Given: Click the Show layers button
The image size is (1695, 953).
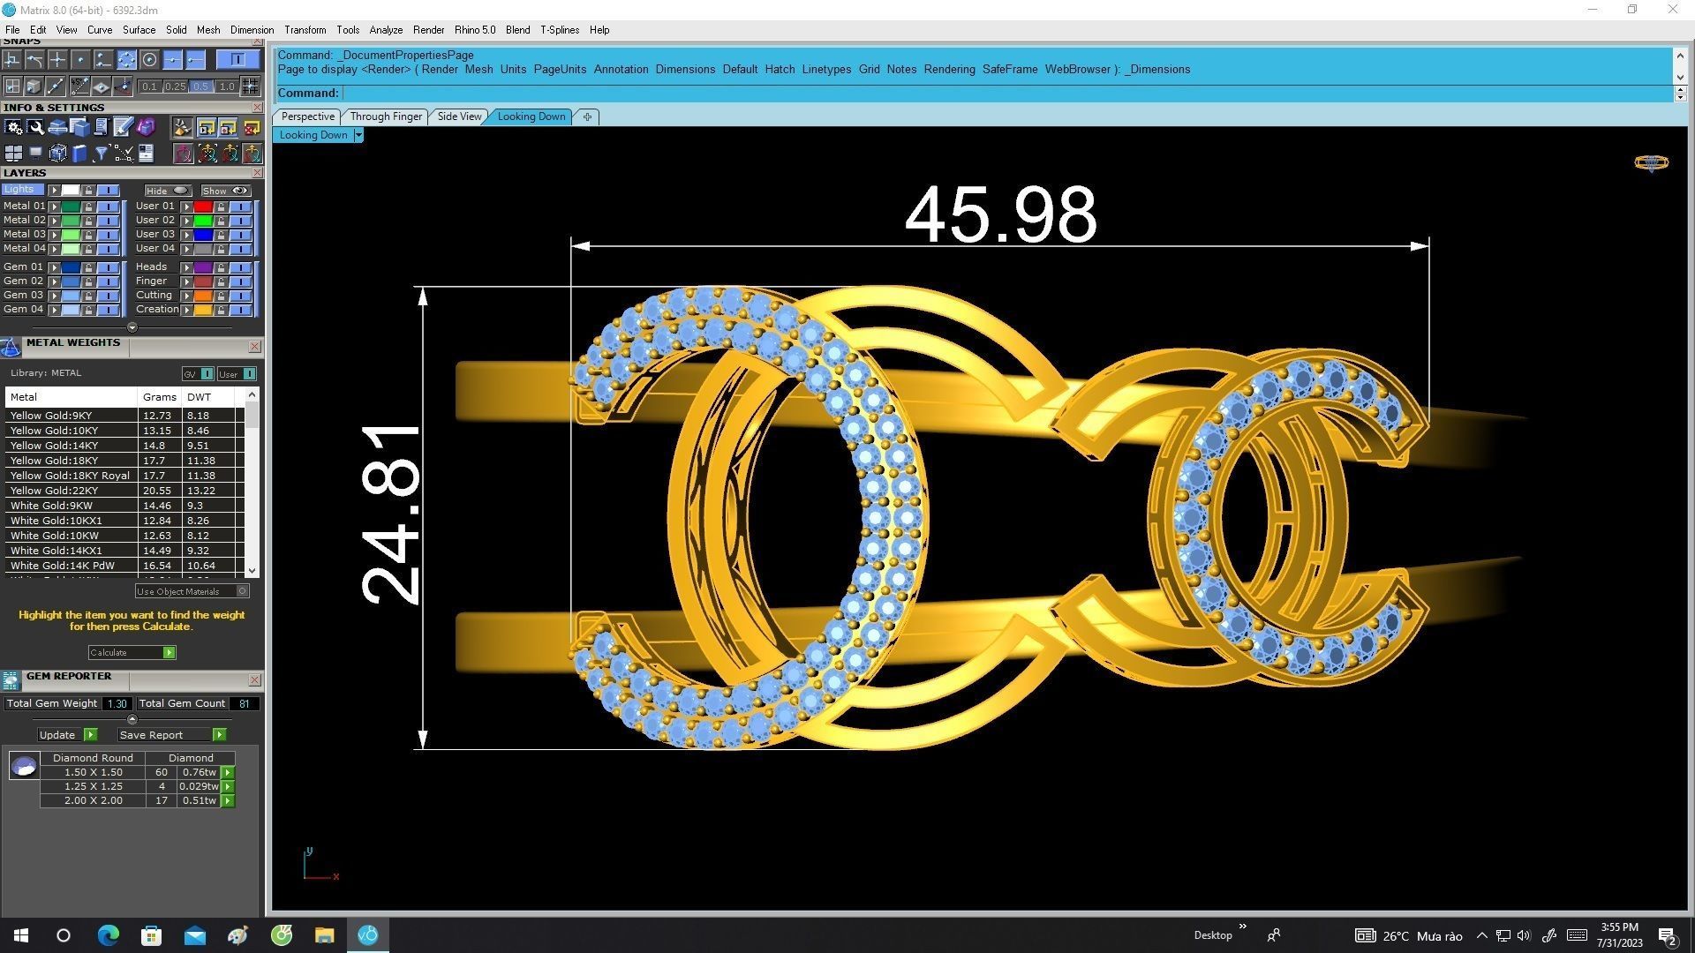Looking at the screenshot, I should click(226, 191).
